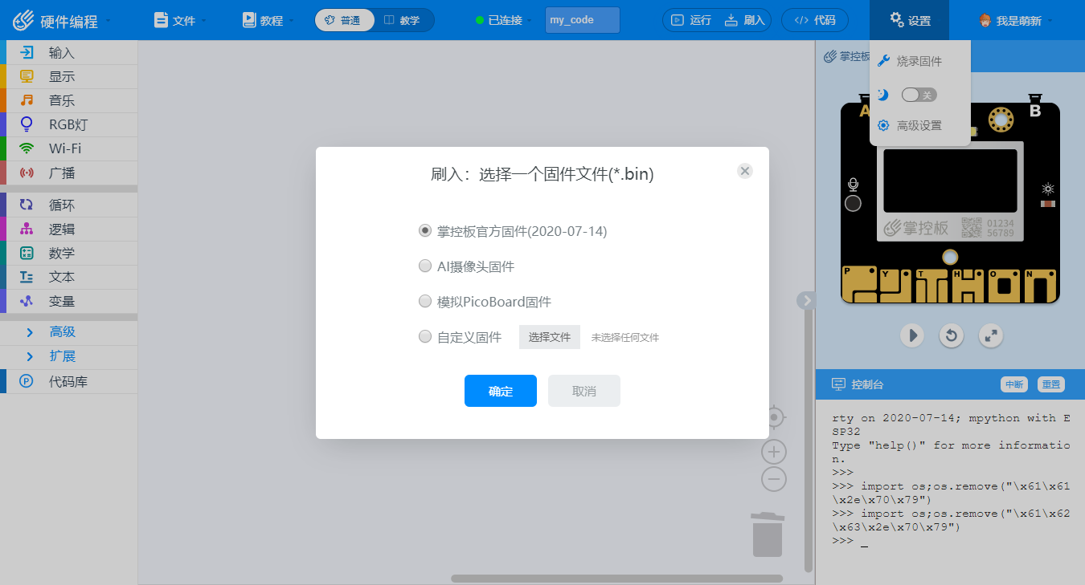The height and width of the screenshot is (585, 1085).
Task: Open the Wi-Fi block category
Action: (68, 148)
